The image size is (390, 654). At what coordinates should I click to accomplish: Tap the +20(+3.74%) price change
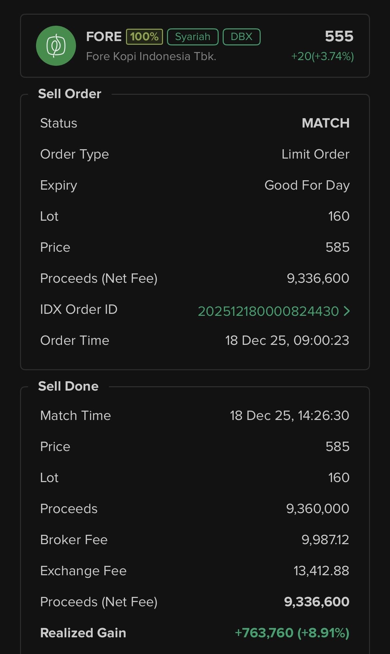click(x=322, y=56)
